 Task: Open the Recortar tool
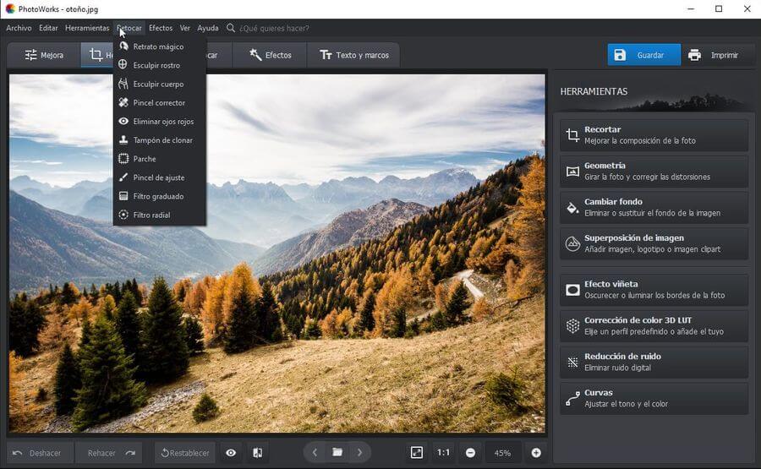coord(654,135)
